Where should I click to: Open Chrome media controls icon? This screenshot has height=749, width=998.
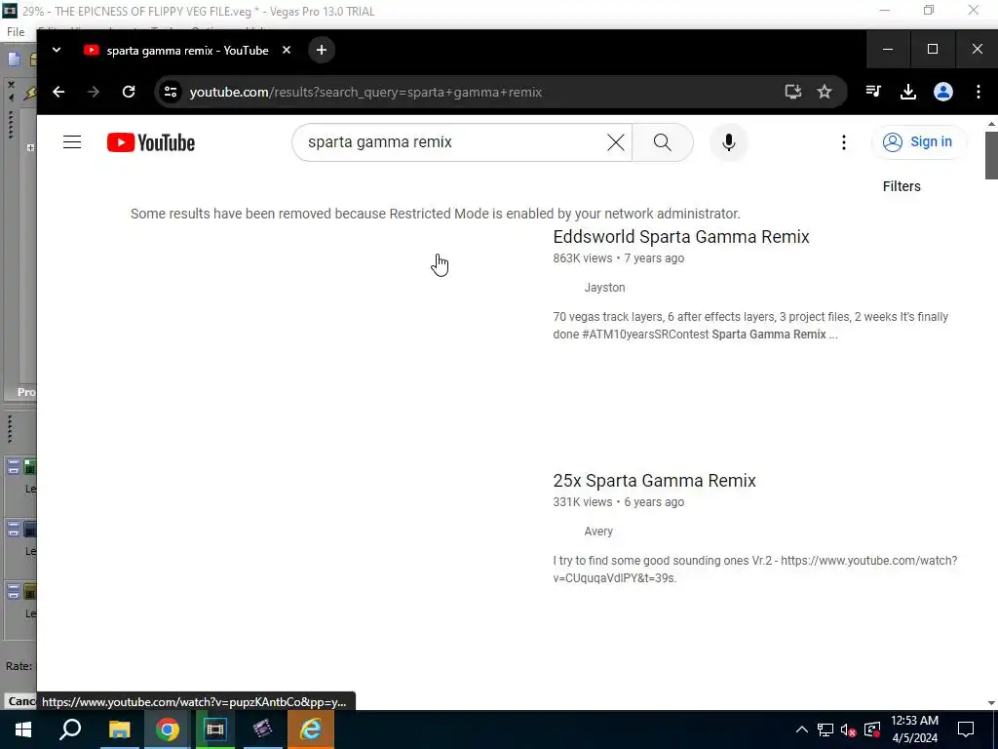tap(873, 92)
